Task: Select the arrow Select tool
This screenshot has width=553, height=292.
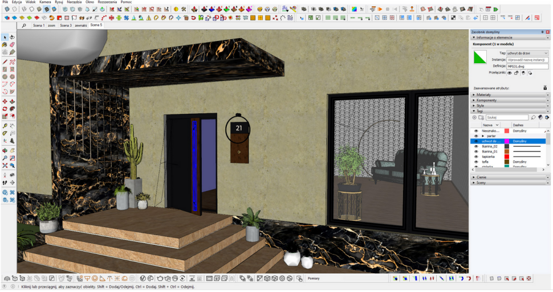Action: (x=5, y=37)
